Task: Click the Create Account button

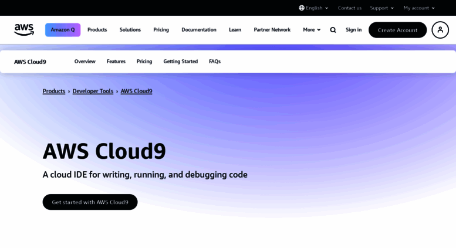Action: pyautogui.click(x=397, y=30)
